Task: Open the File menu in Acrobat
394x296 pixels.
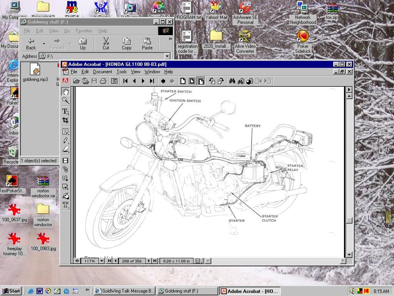Action: (x=74, y=72)
